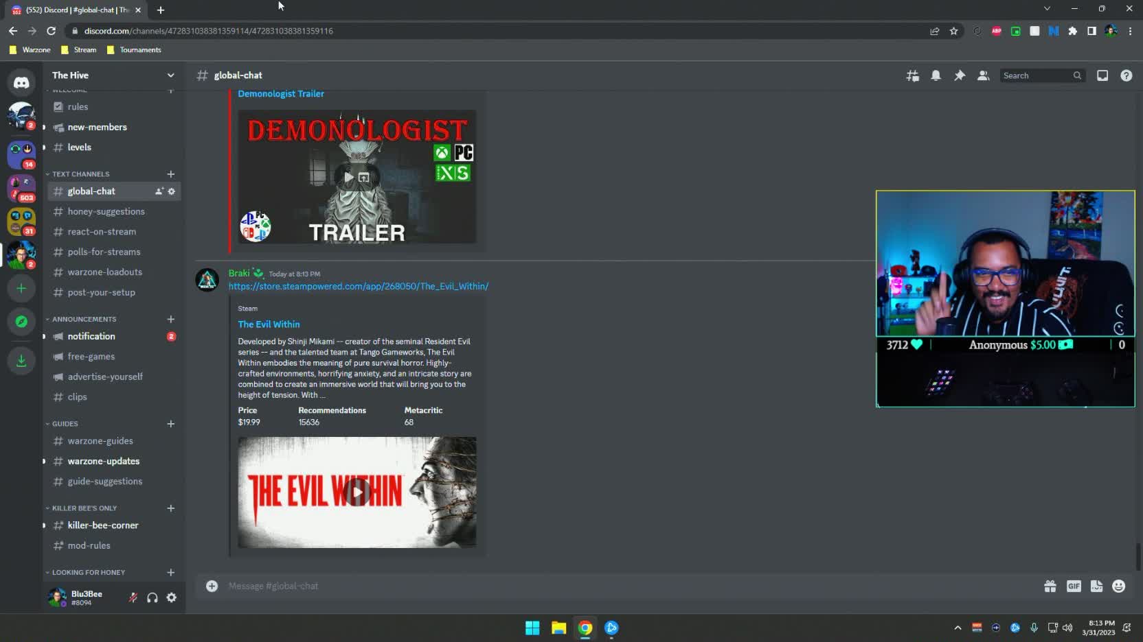
Task: Bookmark this tab star icon
Action: click(953, 31)
